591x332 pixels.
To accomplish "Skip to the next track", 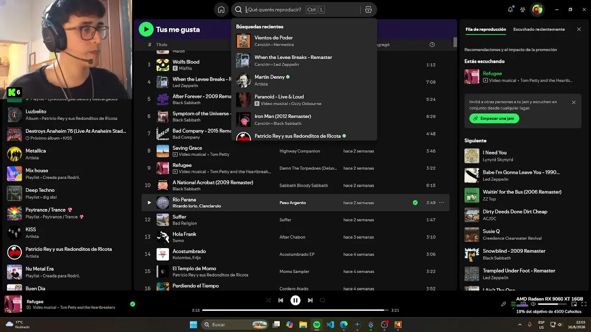I will tap(310, 300).
